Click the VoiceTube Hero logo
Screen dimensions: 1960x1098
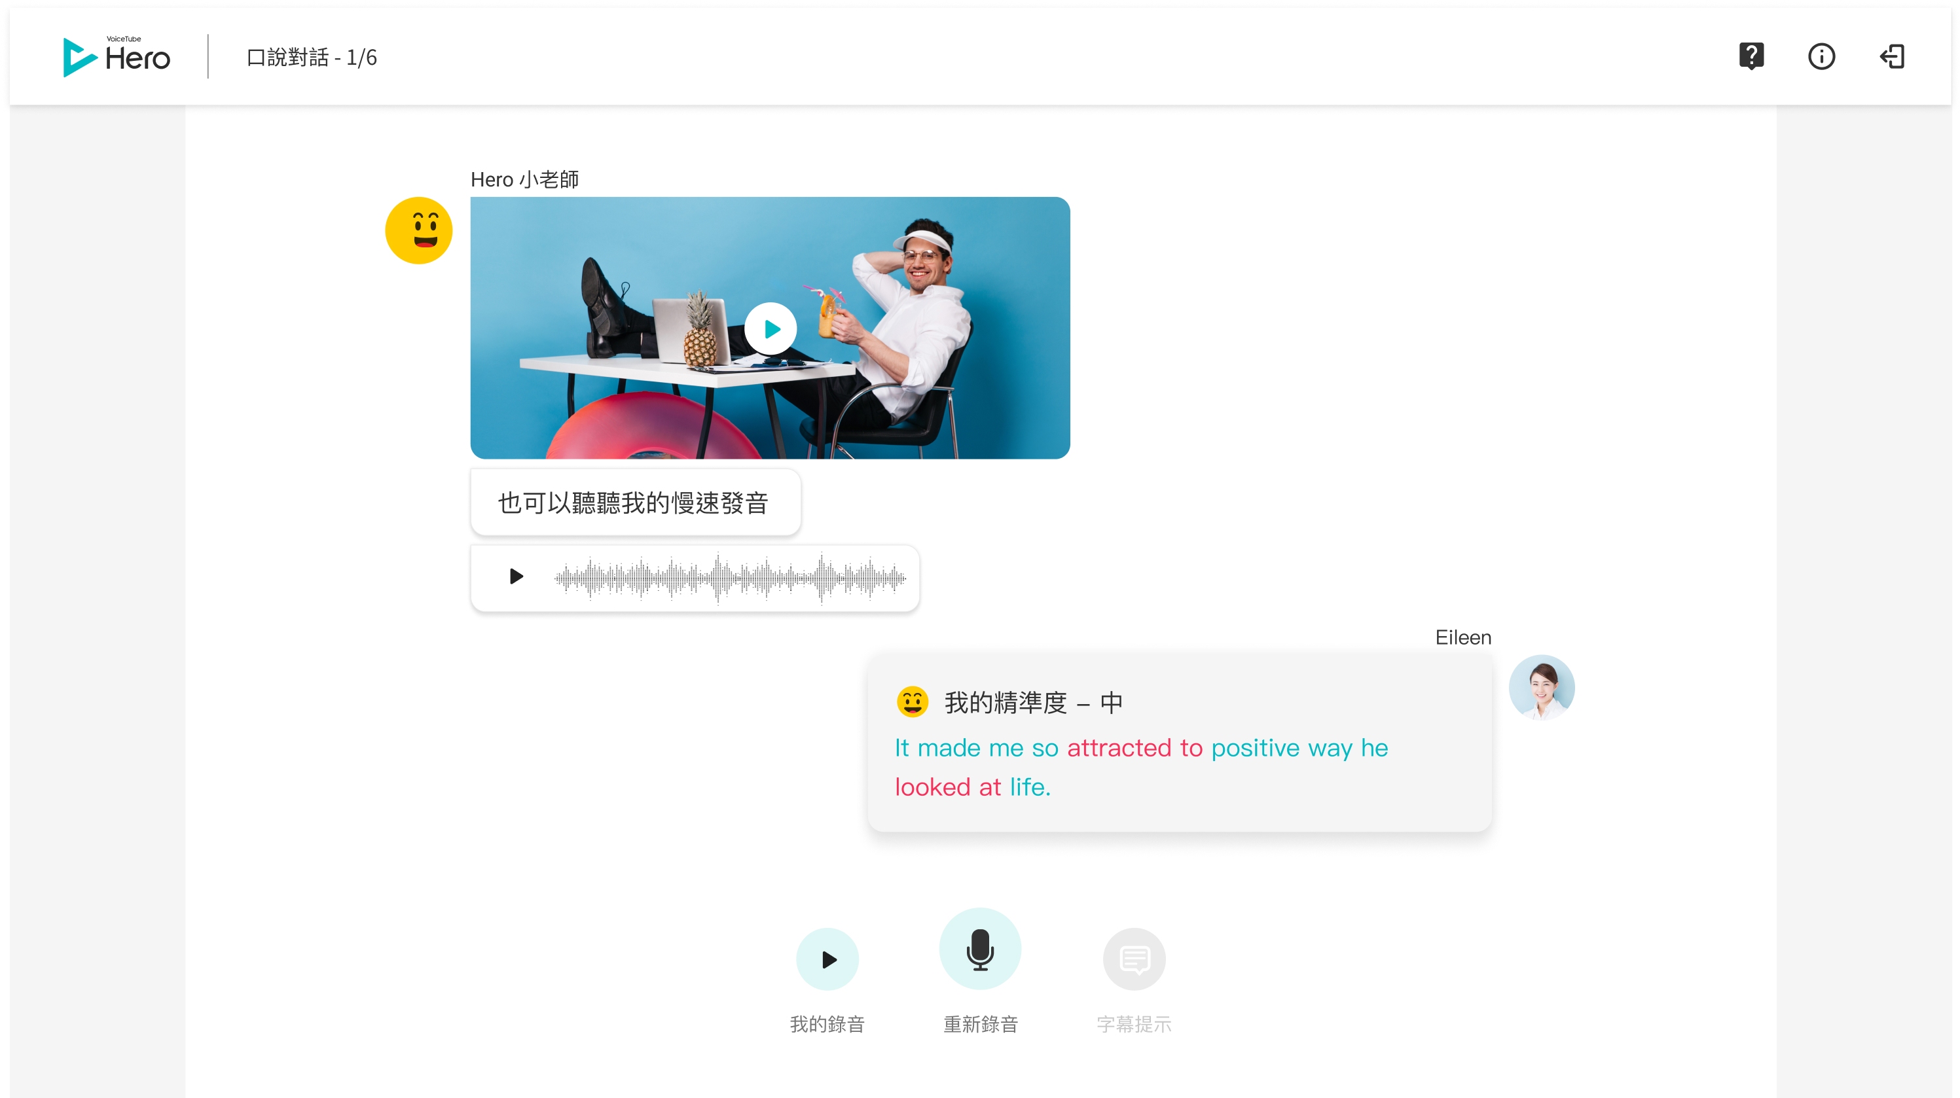click(x=117, y=56)
